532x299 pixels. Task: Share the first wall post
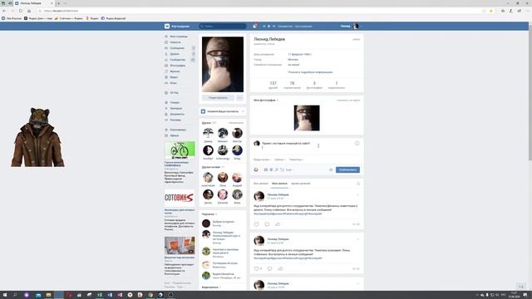pyautogui.click(x=278, y=224)
